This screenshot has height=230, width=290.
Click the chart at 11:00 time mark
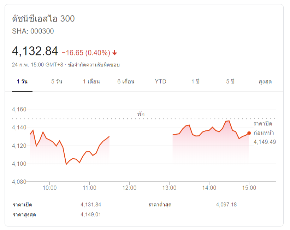pyautogui.click(x=89, y=151)
